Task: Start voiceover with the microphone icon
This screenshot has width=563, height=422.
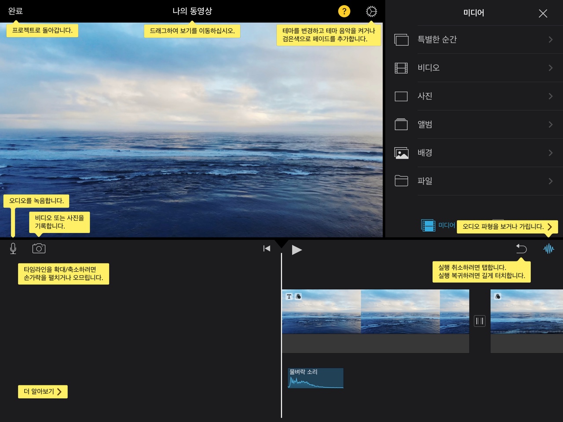Action: (x=13, y=249)
